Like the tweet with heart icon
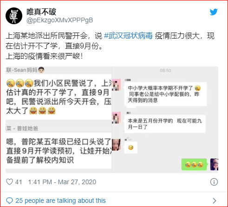 pyautogui.click(x=9, y=182)
